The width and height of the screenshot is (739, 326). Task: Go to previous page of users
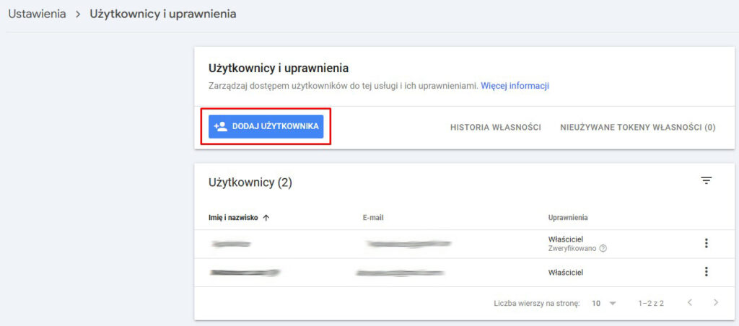point(689,303)
